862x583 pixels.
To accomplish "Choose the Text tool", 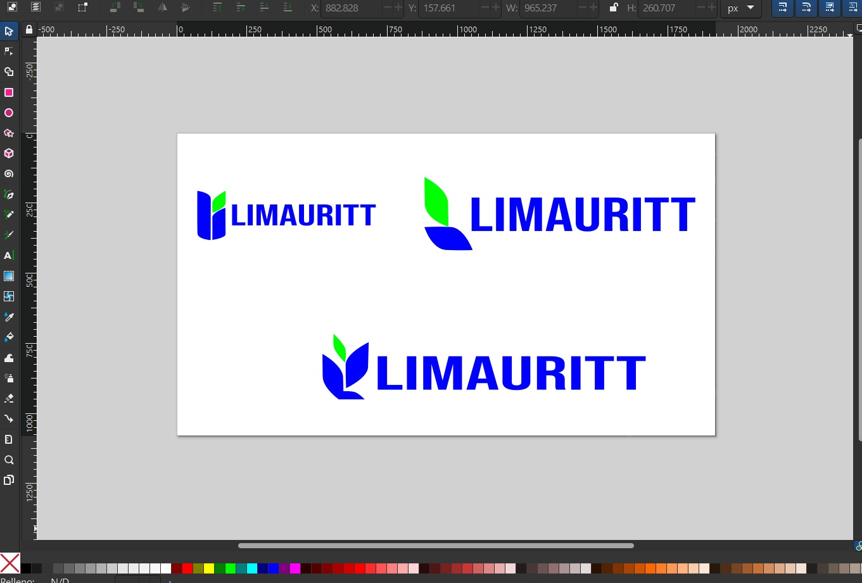I will [9, 255].
